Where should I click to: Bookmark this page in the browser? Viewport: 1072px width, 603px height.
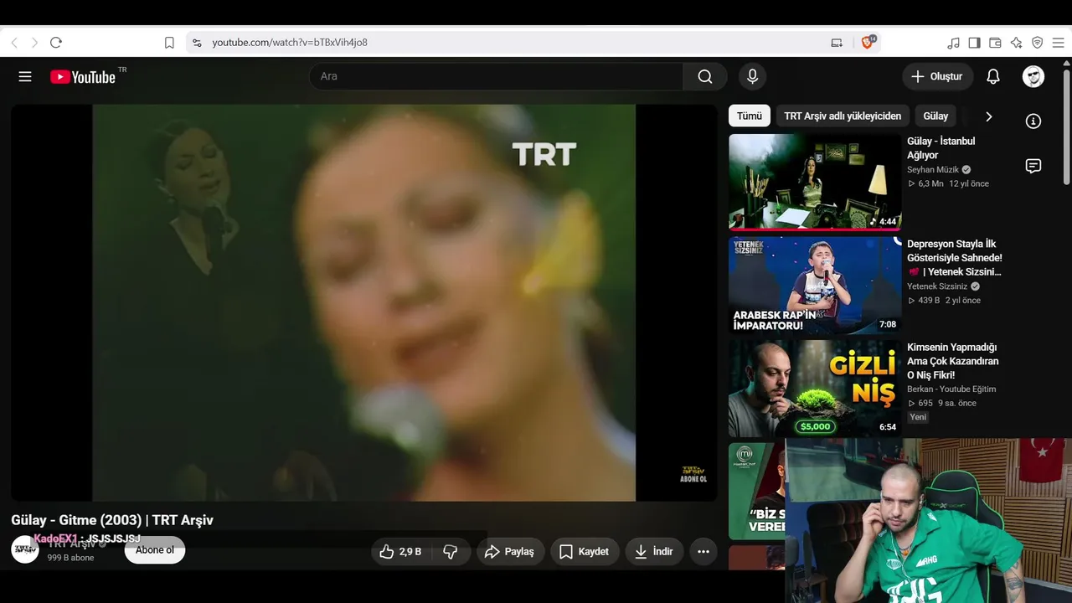pos(169,43)
